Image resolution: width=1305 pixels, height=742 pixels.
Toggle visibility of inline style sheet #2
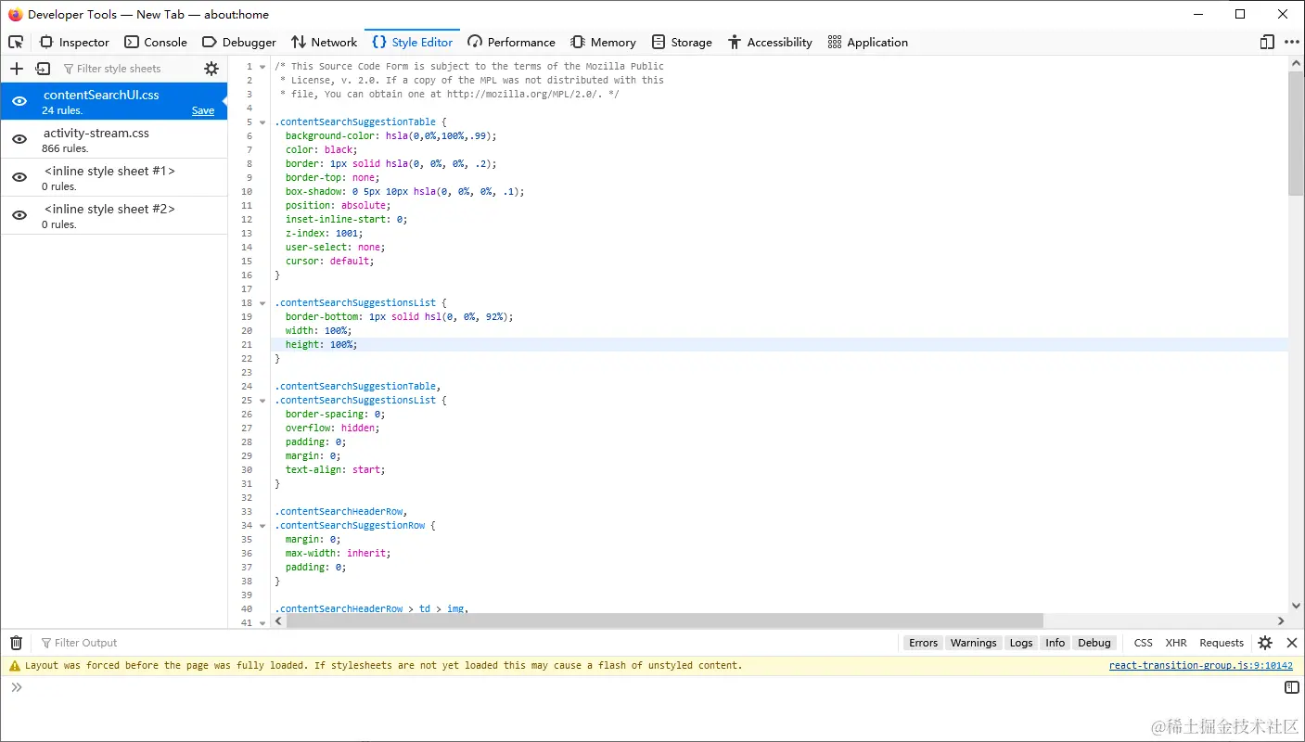pos(19,215)
